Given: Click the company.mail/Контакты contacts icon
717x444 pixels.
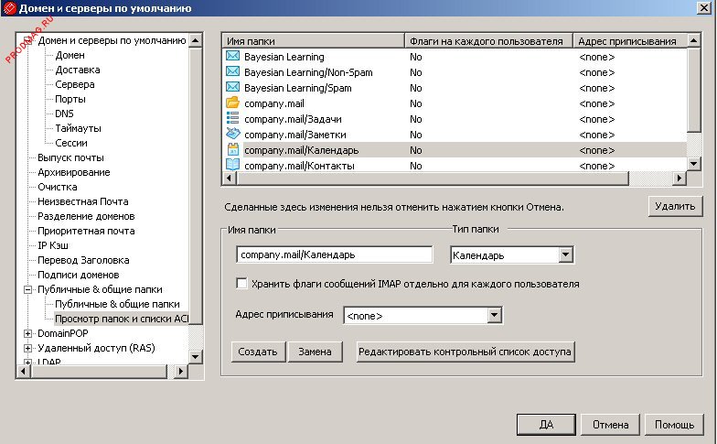Looking at the screenshot, I should point(232,166).
